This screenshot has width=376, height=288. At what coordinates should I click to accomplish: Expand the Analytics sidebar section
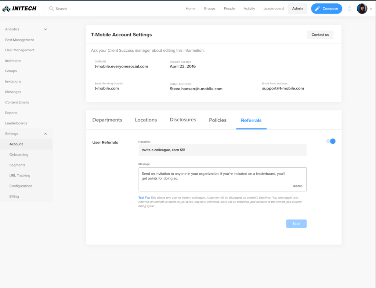[46, 29]
